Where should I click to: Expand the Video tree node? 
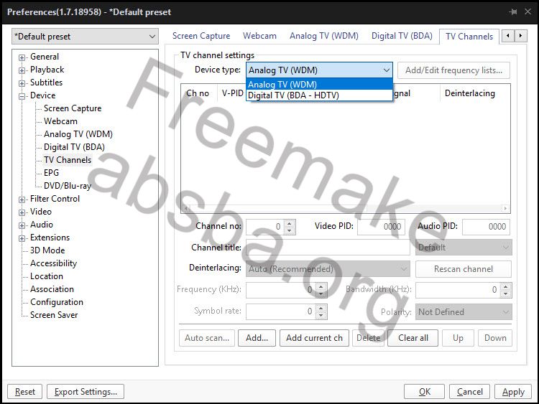tap(22, 213)
